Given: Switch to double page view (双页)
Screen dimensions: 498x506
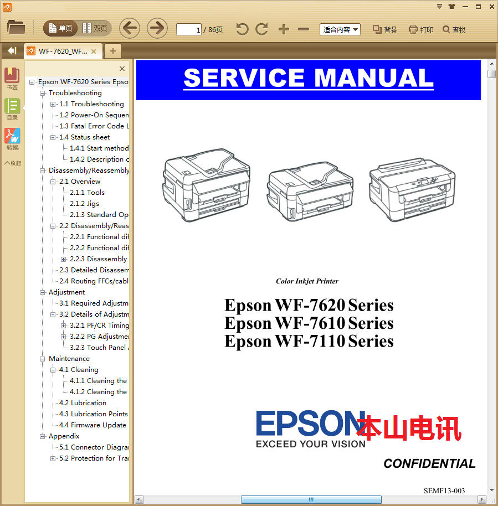Looking at the screenshot, I should [95, 28].
